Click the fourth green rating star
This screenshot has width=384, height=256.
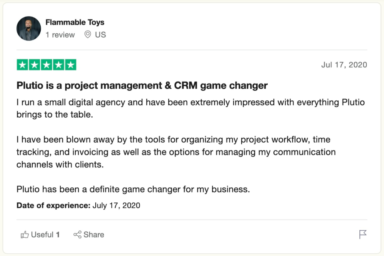coord(58,65)
